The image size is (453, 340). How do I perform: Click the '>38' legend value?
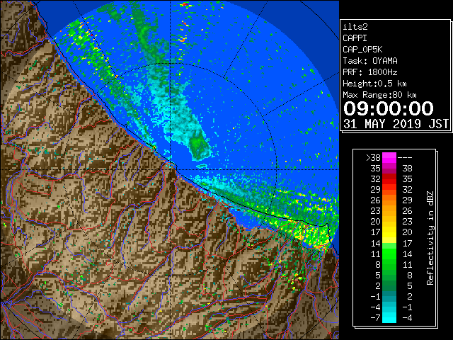(373, 158)
